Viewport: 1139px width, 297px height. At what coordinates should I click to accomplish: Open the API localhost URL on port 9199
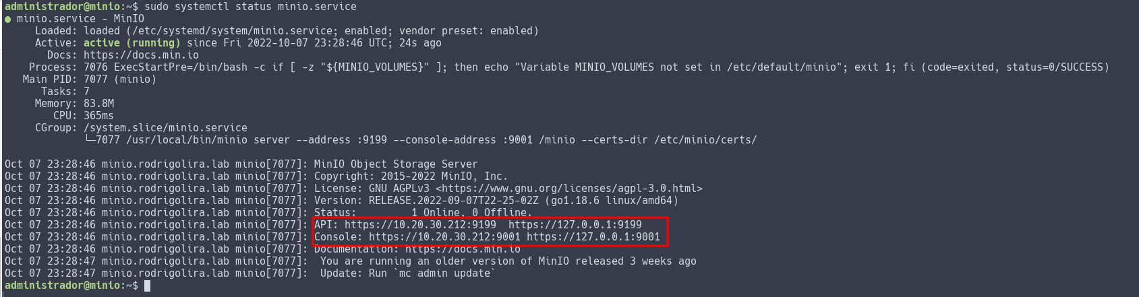(575, 225)
